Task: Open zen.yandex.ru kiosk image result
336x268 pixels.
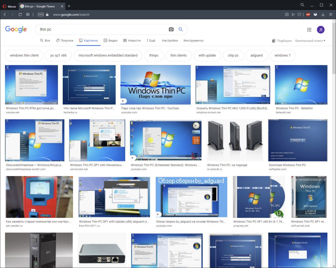Action: pos(39,197)
